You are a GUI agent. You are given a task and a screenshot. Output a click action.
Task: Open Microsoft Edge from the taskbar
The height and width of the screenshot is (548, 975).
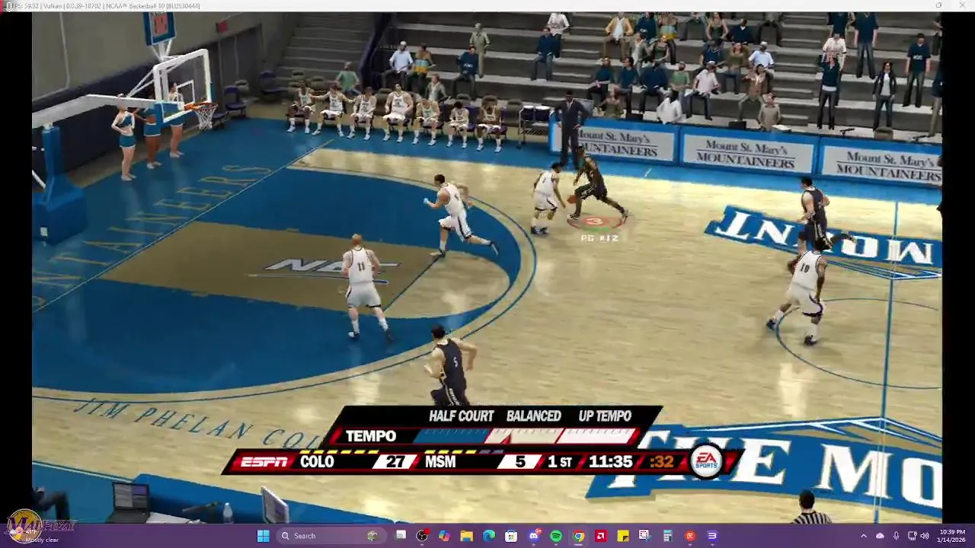click(489, 536)
